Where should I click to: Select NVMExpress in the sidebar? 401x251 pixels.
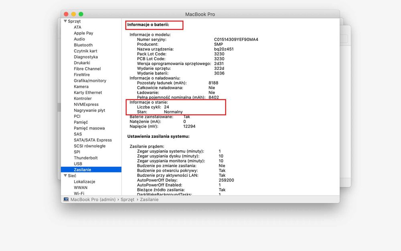[x=86, y=104]
